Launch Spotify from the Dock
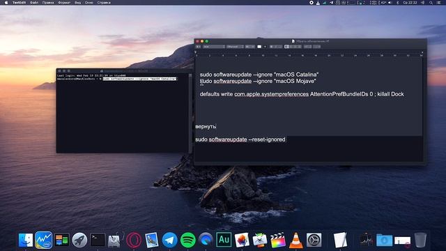 tap(187, 240)
